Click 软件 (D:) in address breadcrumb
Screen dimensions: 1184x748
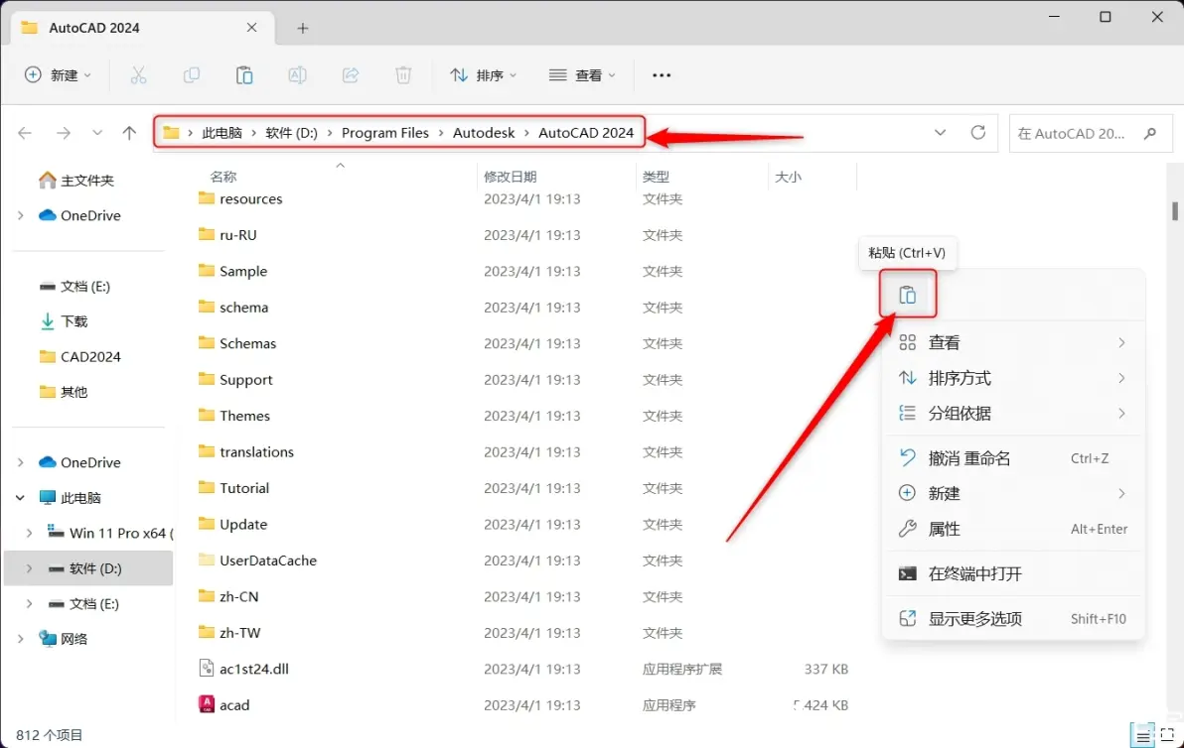click(291, 133)
